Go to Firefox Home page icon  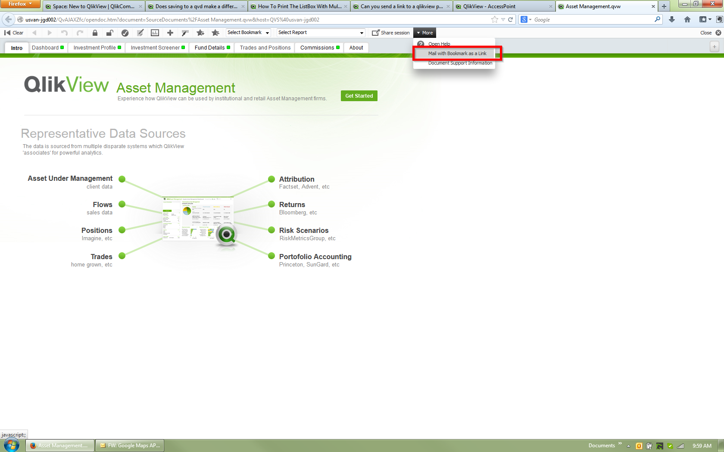[x=687, y=19]
